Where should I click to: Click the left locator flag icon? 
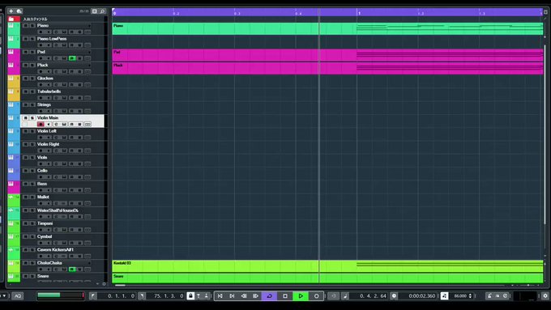coord(92,296)
